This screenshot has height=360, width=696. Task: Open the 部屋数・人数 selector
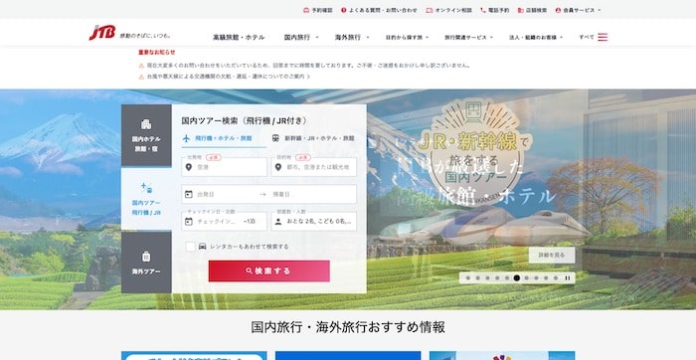314,221
